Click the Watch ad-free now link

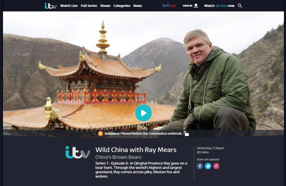(x=219, y=6)
